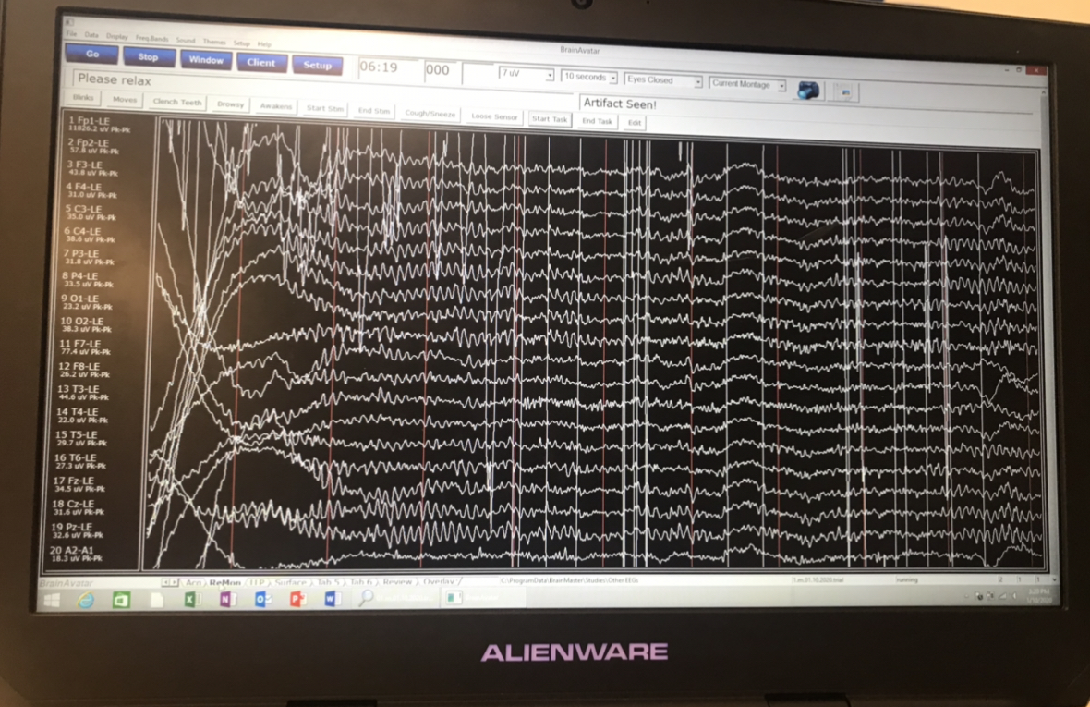Open the Eyes Closed condition dropdown
This screenshot has width=1090, height=707.
pyautogui.click(x=663, y=80)
